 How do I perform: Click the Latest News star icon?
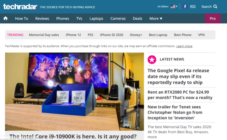point(152,60)
